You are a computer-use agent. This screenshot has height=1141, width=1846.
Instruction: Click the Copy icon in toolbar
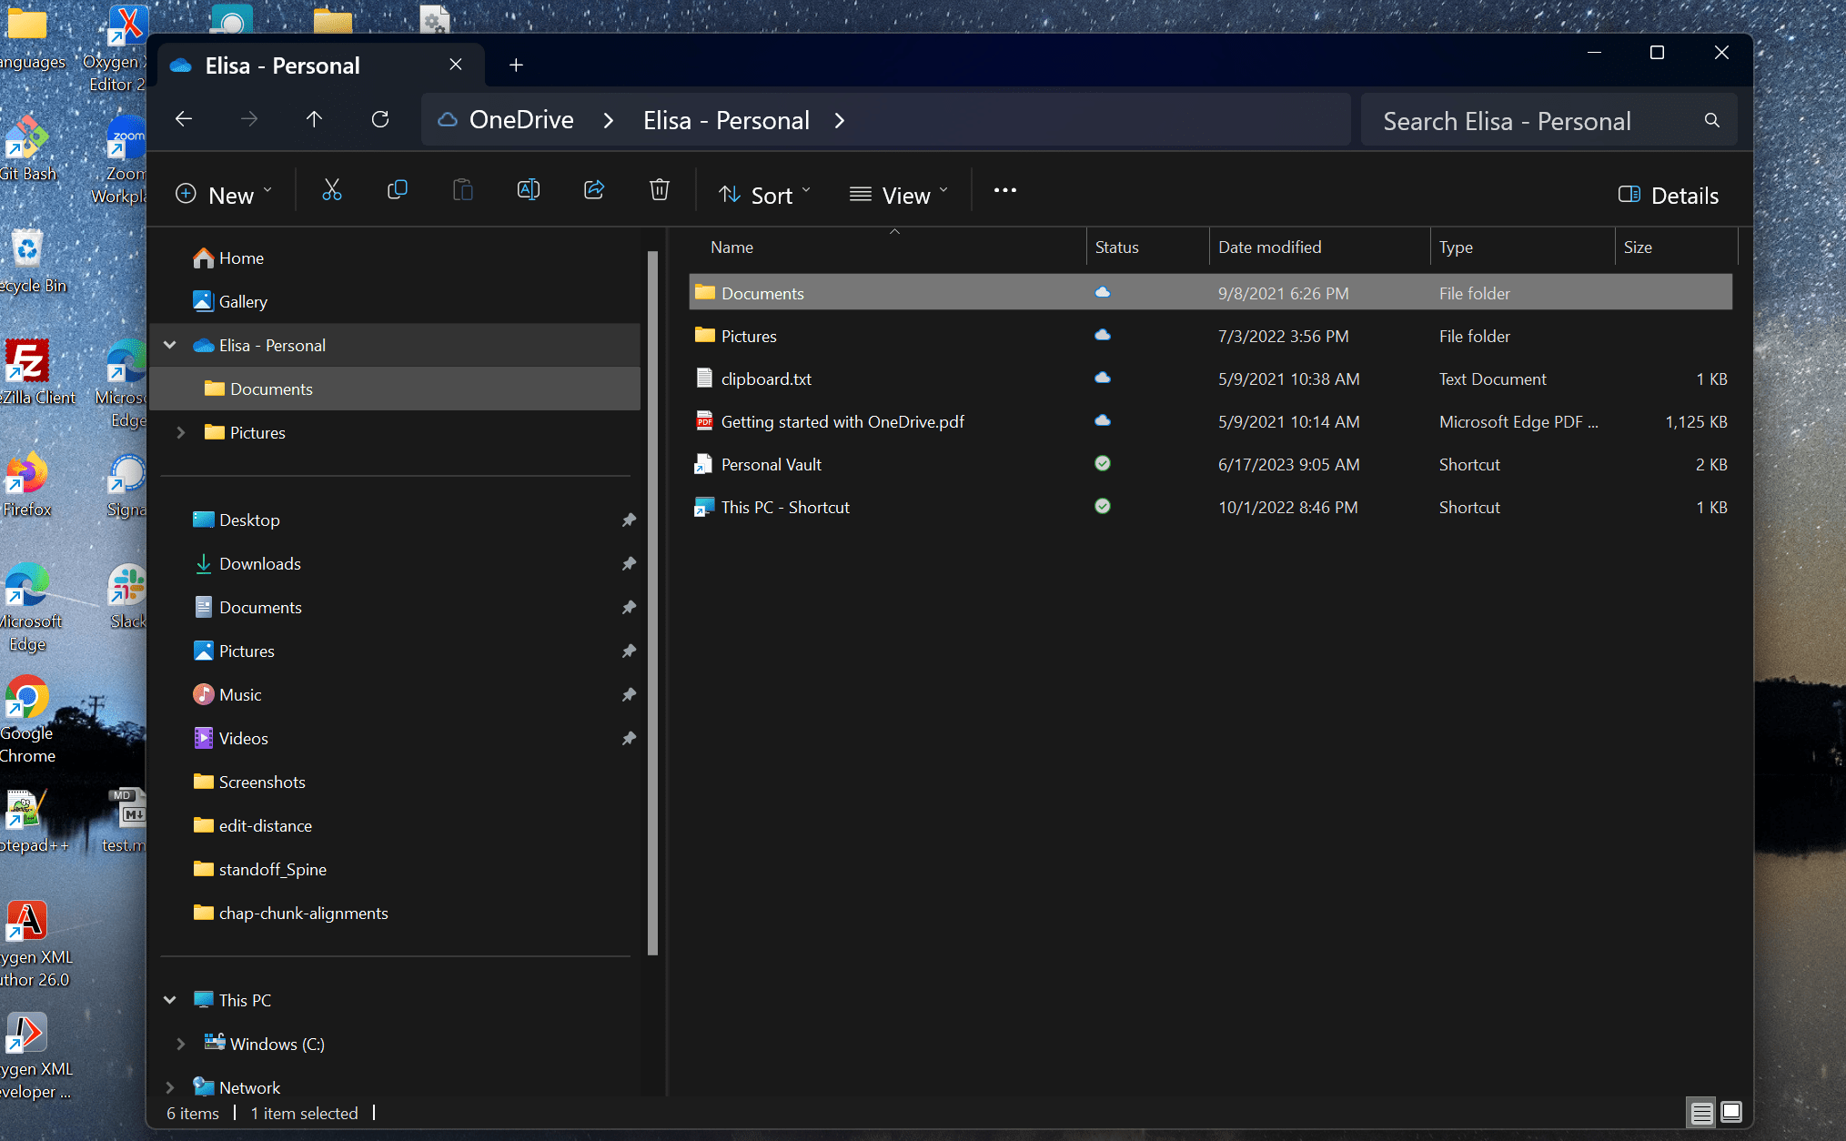[x=398, y=190]
